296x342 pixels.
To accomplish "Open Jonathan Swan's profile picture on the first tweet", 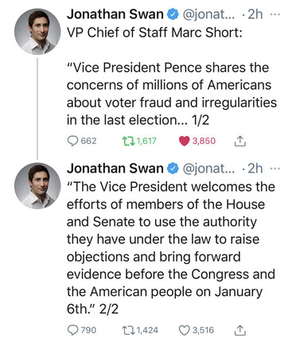I will (x=37, y=32).
